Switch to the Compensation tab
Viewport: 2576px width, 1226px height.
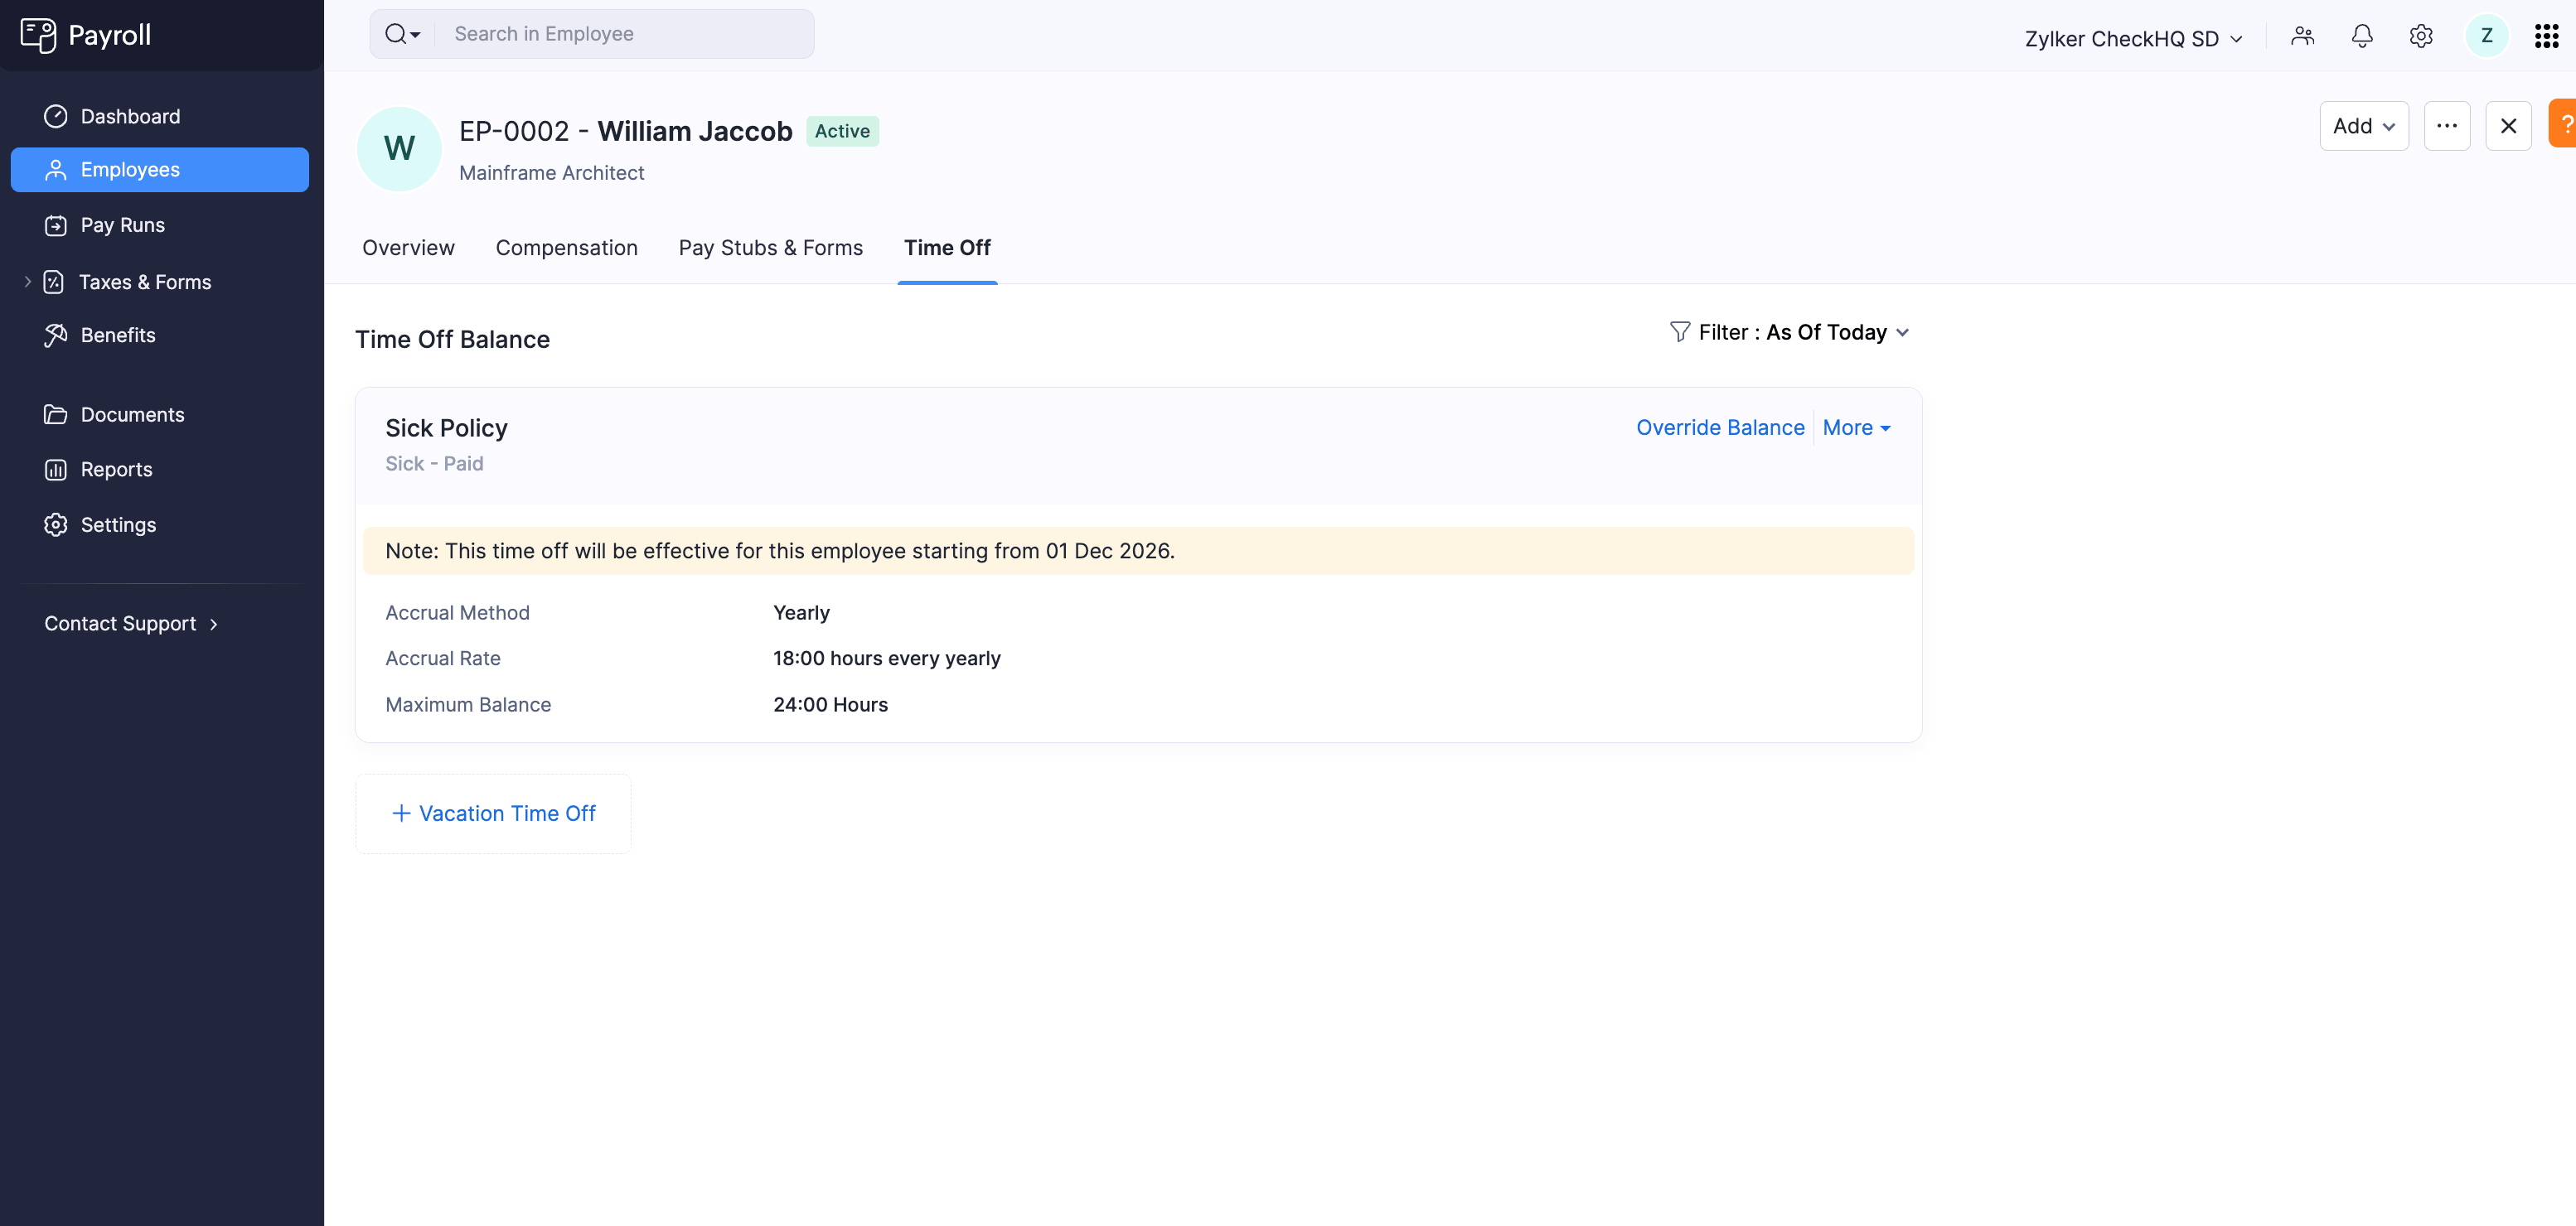[x=566, y=248]
